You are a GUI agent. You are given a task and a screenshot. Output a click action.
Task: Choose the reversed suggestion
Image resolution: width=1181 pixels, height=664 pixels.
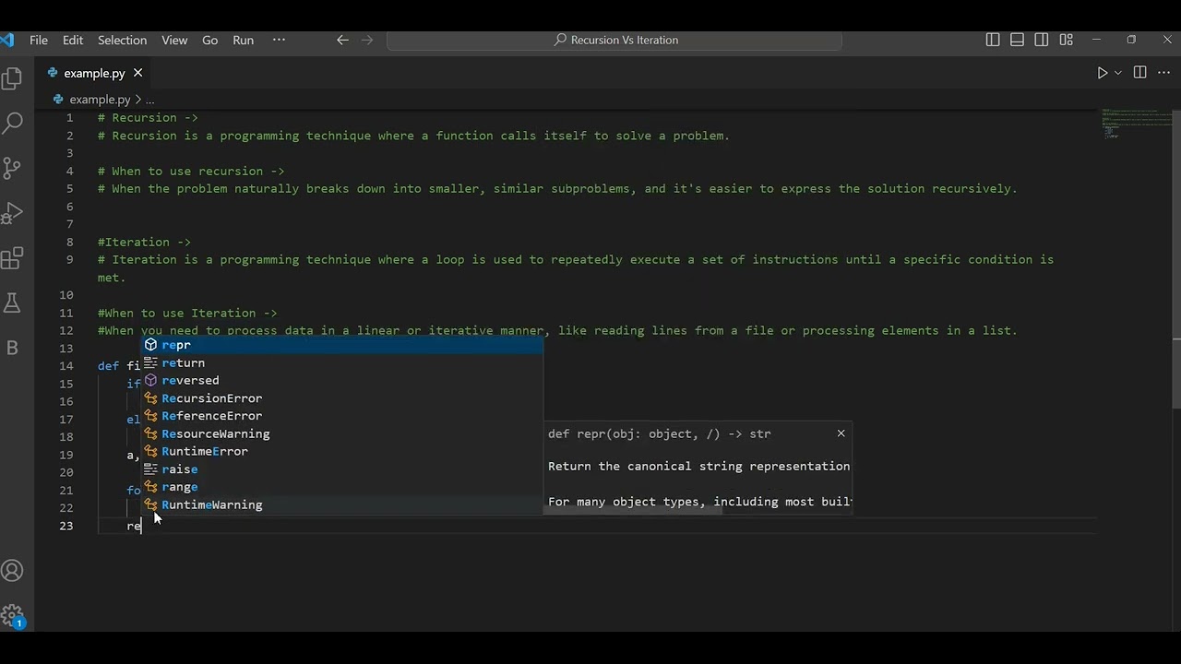point(341,380)
